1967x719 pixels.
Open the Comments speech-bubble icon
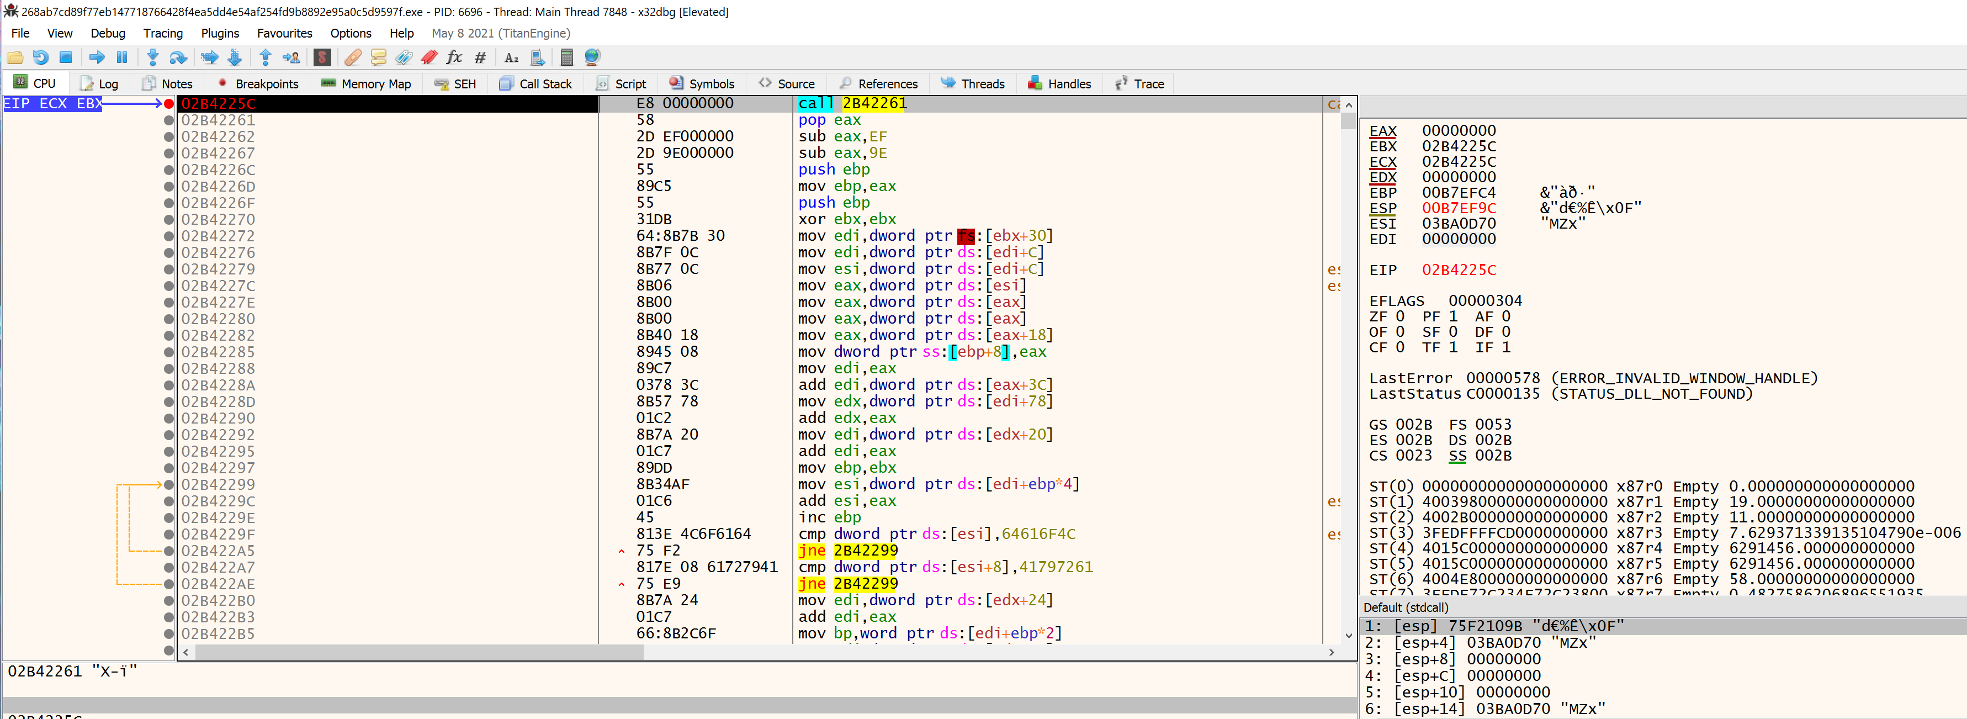[378, 57]
